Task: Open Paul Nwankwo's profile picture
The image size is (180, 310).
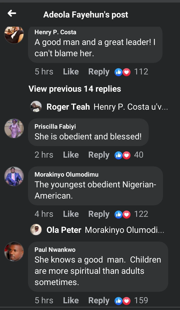Action: (14, 251)
